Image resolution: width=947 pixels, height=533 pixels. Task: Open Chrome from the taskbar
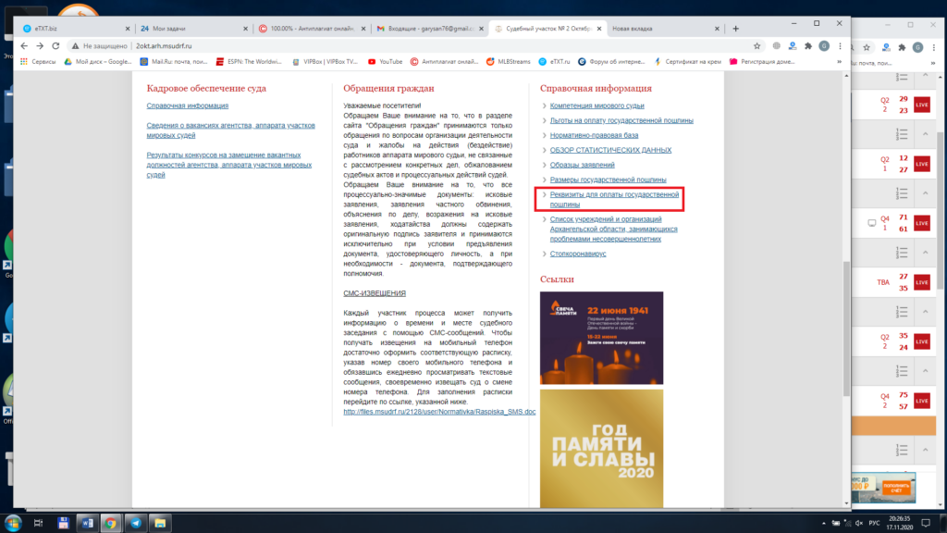(x=111, y=524)
